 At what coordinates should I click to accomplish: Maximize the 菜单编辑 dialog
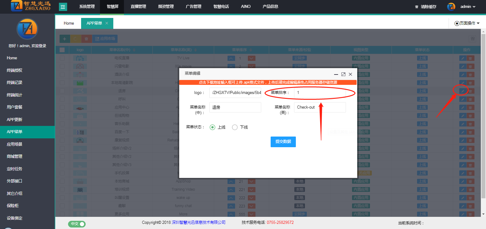click(x=343, y=74)
